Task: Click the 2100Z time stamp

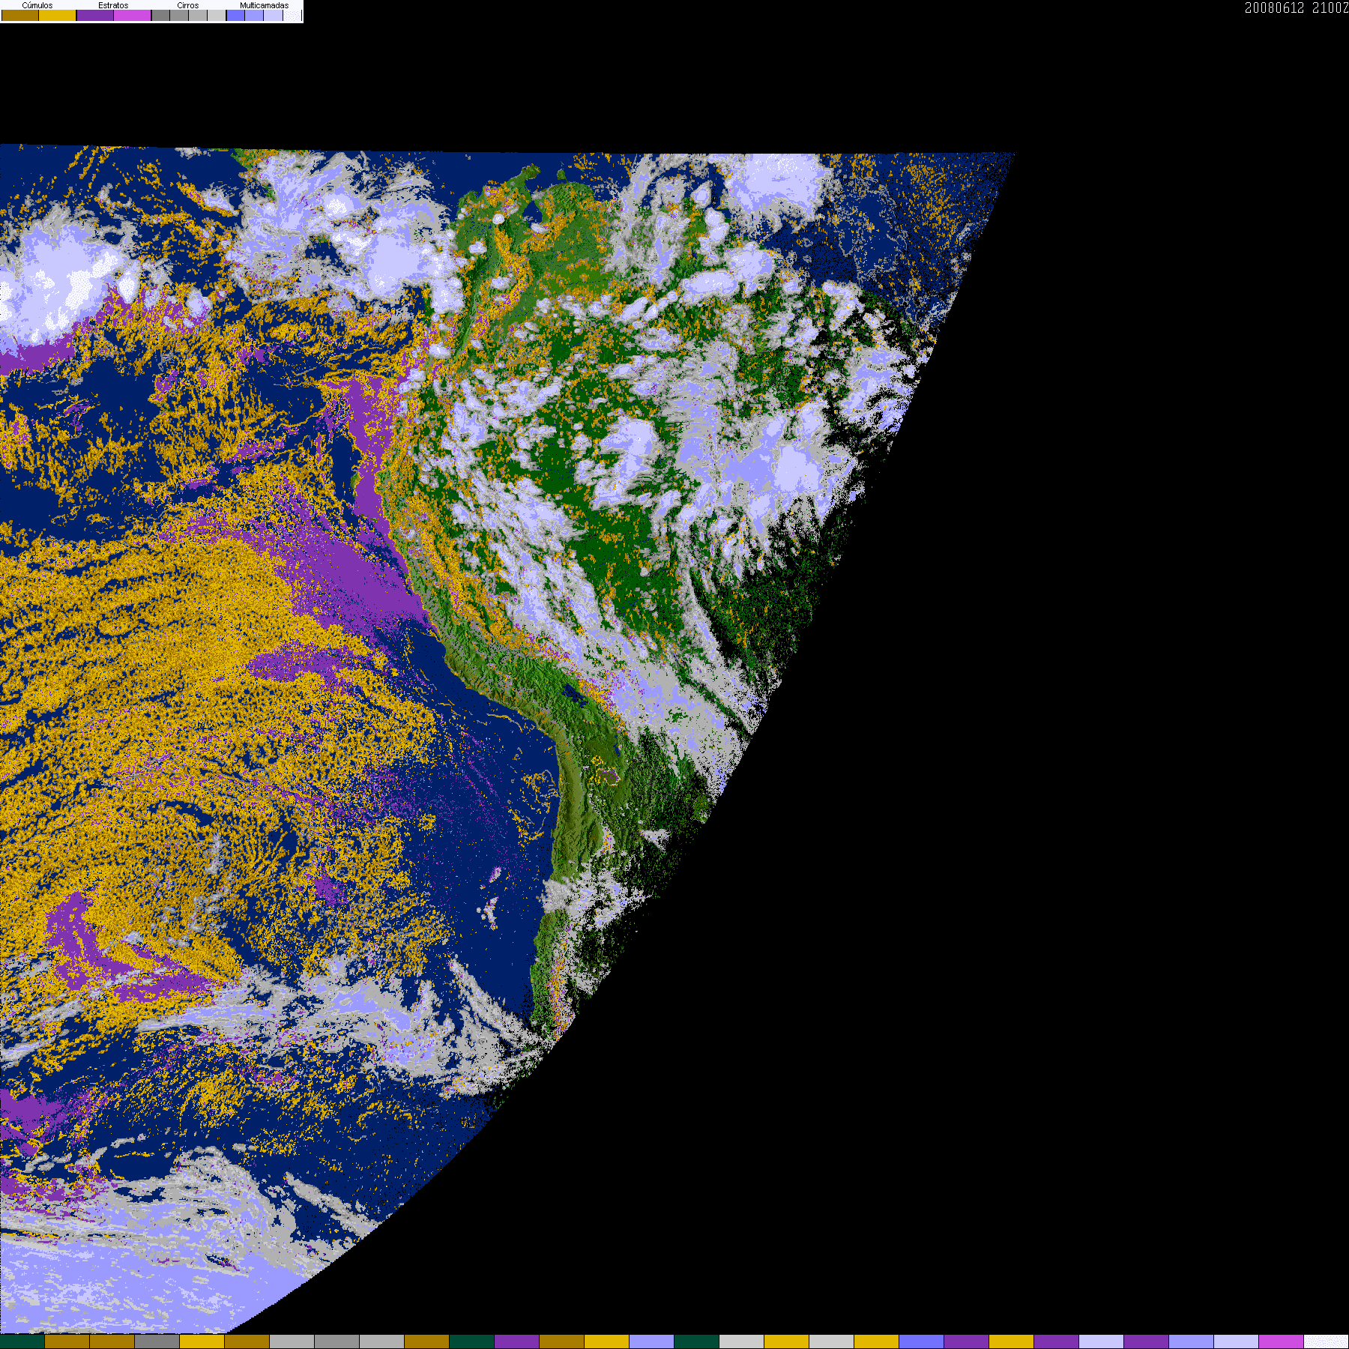Action: [1330, 7]
